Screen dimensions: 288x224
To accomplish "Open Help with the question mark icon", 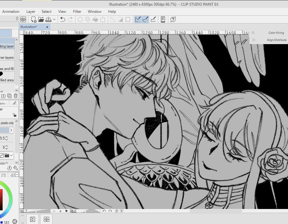I will [172, 19].
